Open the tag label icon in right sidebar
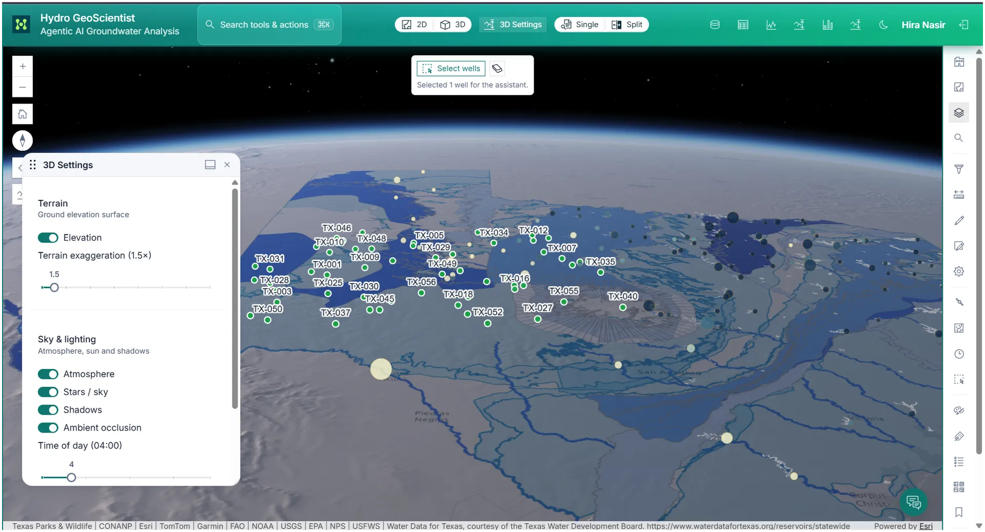This screenshot has width=985, height=532. click(959, 436)
